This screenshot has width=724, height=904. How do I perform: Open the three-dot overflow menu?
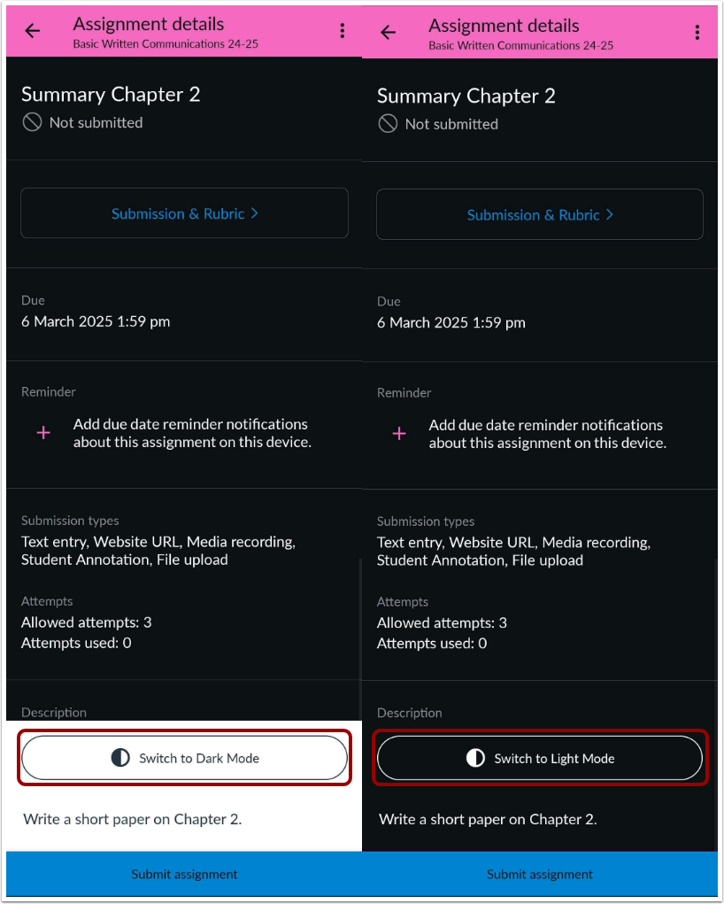pos(343,30)
